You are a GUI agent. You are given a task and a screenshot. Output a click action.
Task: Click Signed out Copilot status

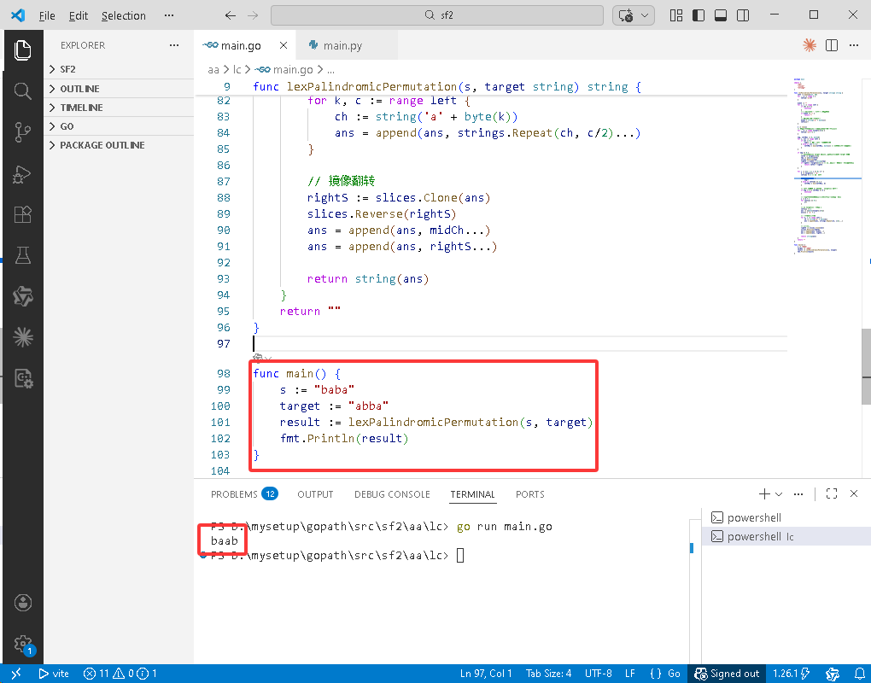point(728,674)
